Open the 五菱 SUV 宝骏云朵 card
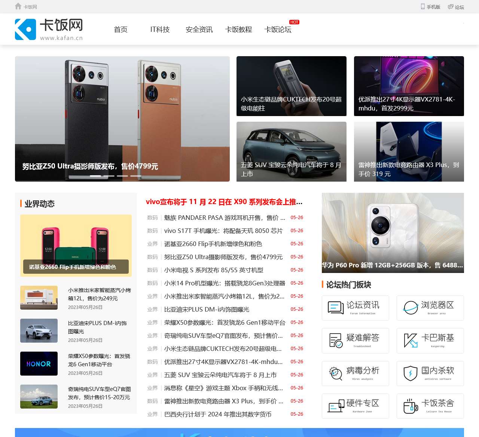 click(x=292, y=152)
